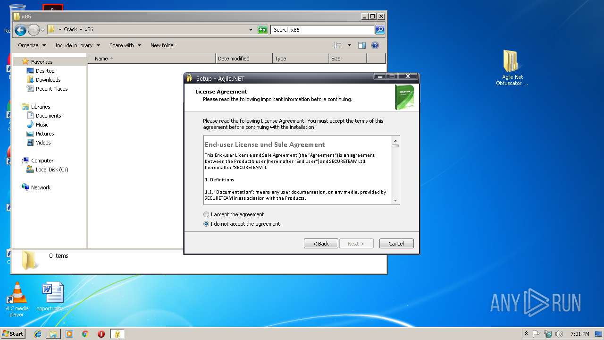Go back in Explorer x86 window
The image size is (604, 340).
[x=20, y=30]
